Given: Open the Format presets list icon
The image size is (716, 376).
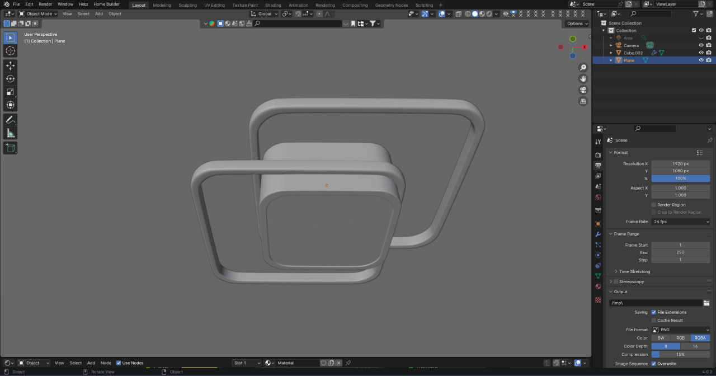Looking at the screenshot, I should (700, 152).
